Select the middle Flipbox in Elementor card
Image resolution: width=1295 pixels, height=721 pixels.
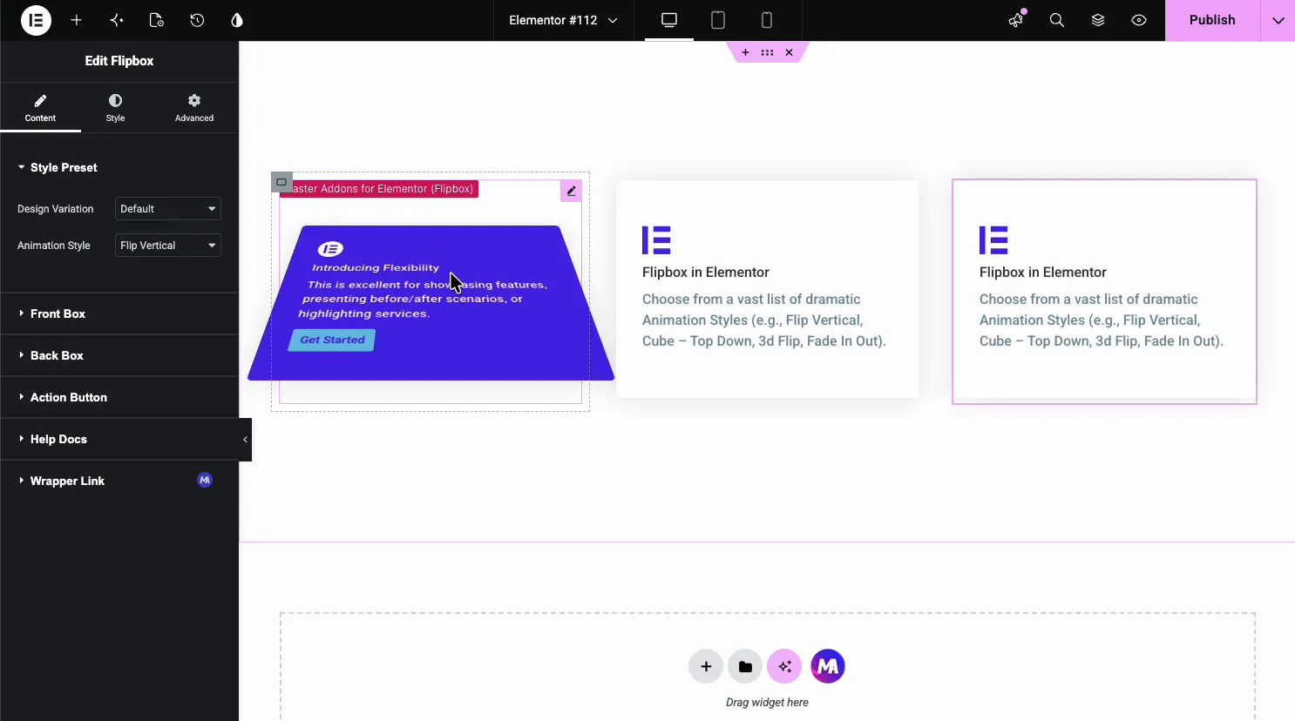click(x=767, y=289)
